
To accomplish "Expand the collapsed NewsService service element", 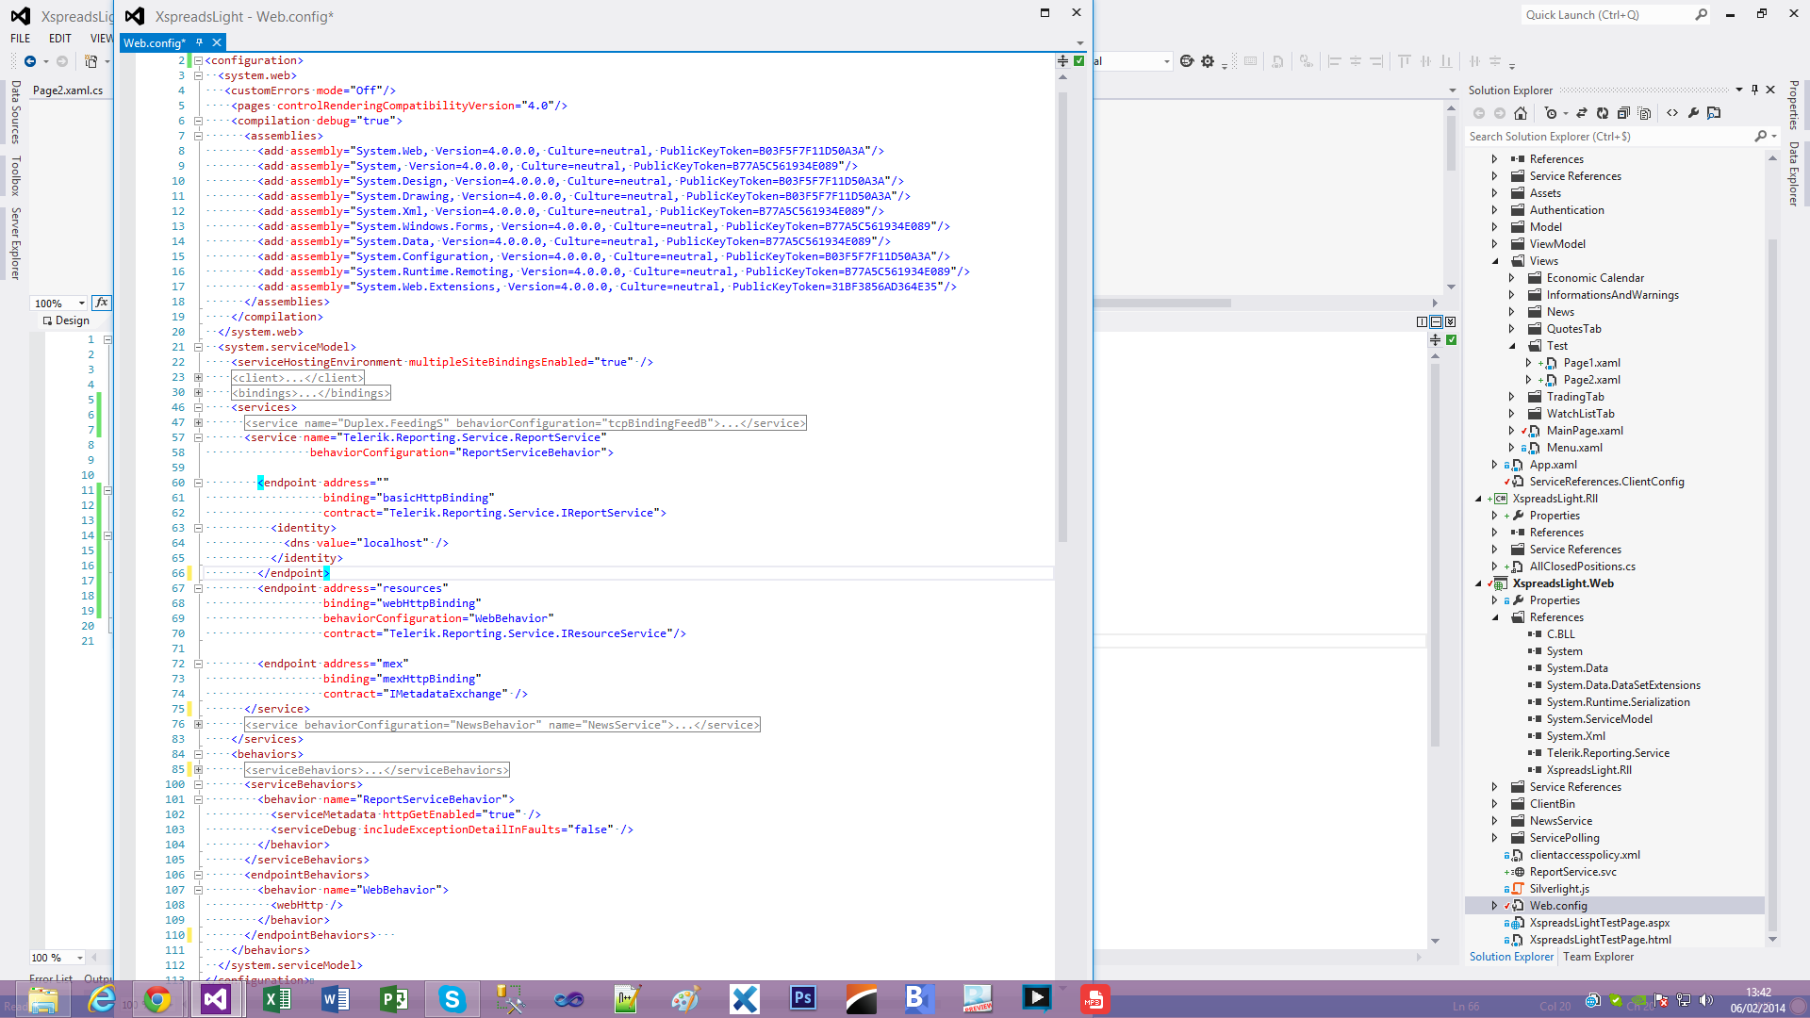I will click(198, 724).
